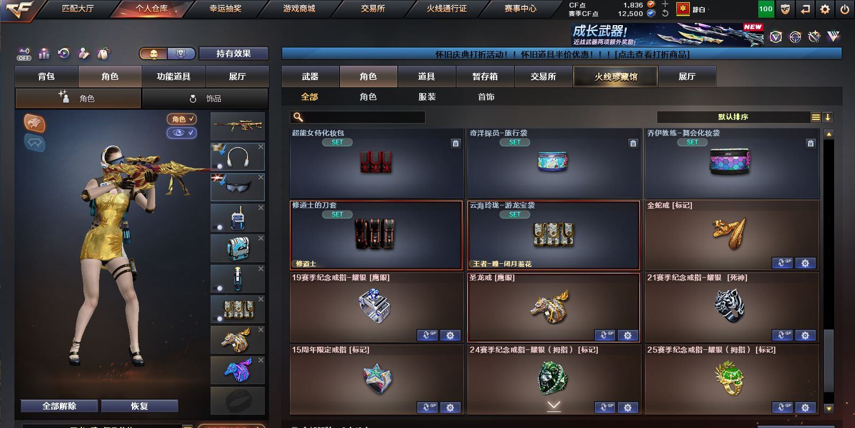Open settings gear in top bar

point(825,9)
